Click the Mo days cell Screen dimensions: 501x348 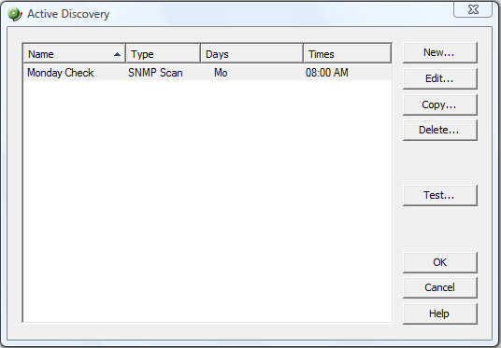(221, 73)
